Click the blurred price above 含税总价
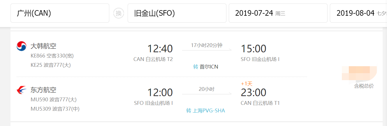 pos(359,74)
